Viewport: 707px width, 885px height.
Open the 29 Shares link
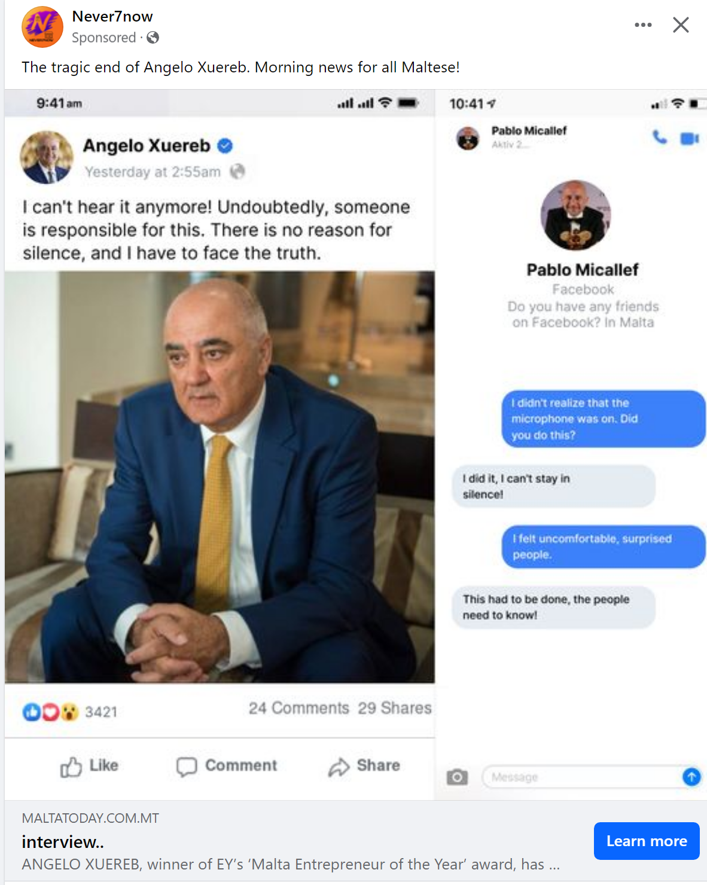coord(395,708)
